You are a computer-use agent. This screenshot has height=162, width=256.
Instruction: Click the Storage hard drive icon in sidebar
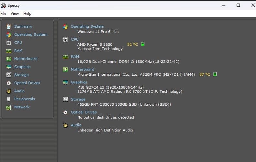pyautogui.click(x=9, y=75)
